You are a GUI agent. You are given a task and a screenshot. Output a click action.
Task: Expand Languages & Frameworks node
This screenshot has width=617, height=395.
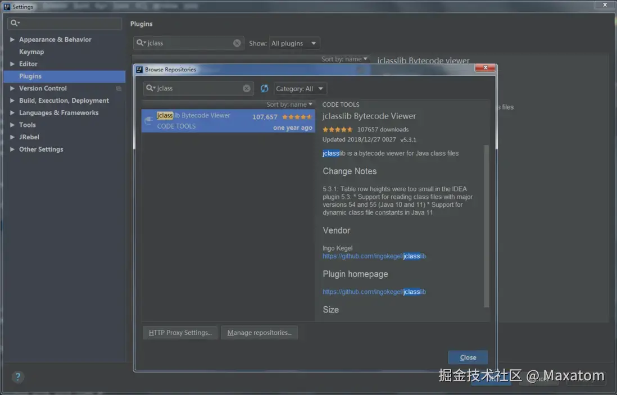tap(12, 113)
